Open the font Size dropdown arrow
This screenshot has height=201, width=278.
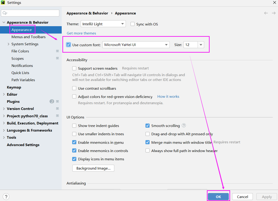point(201,45)
